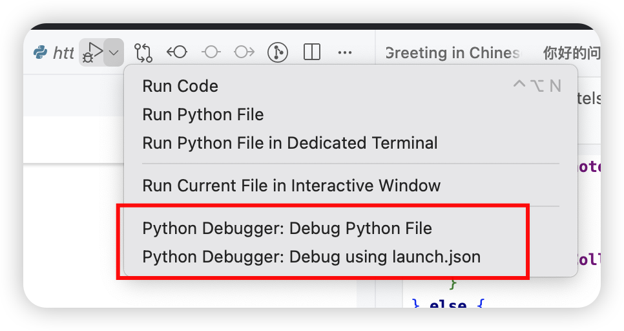Select Run Python File in Dedicated Terminal
Viewport: 624px width, 331px height.
pos(289,143)
